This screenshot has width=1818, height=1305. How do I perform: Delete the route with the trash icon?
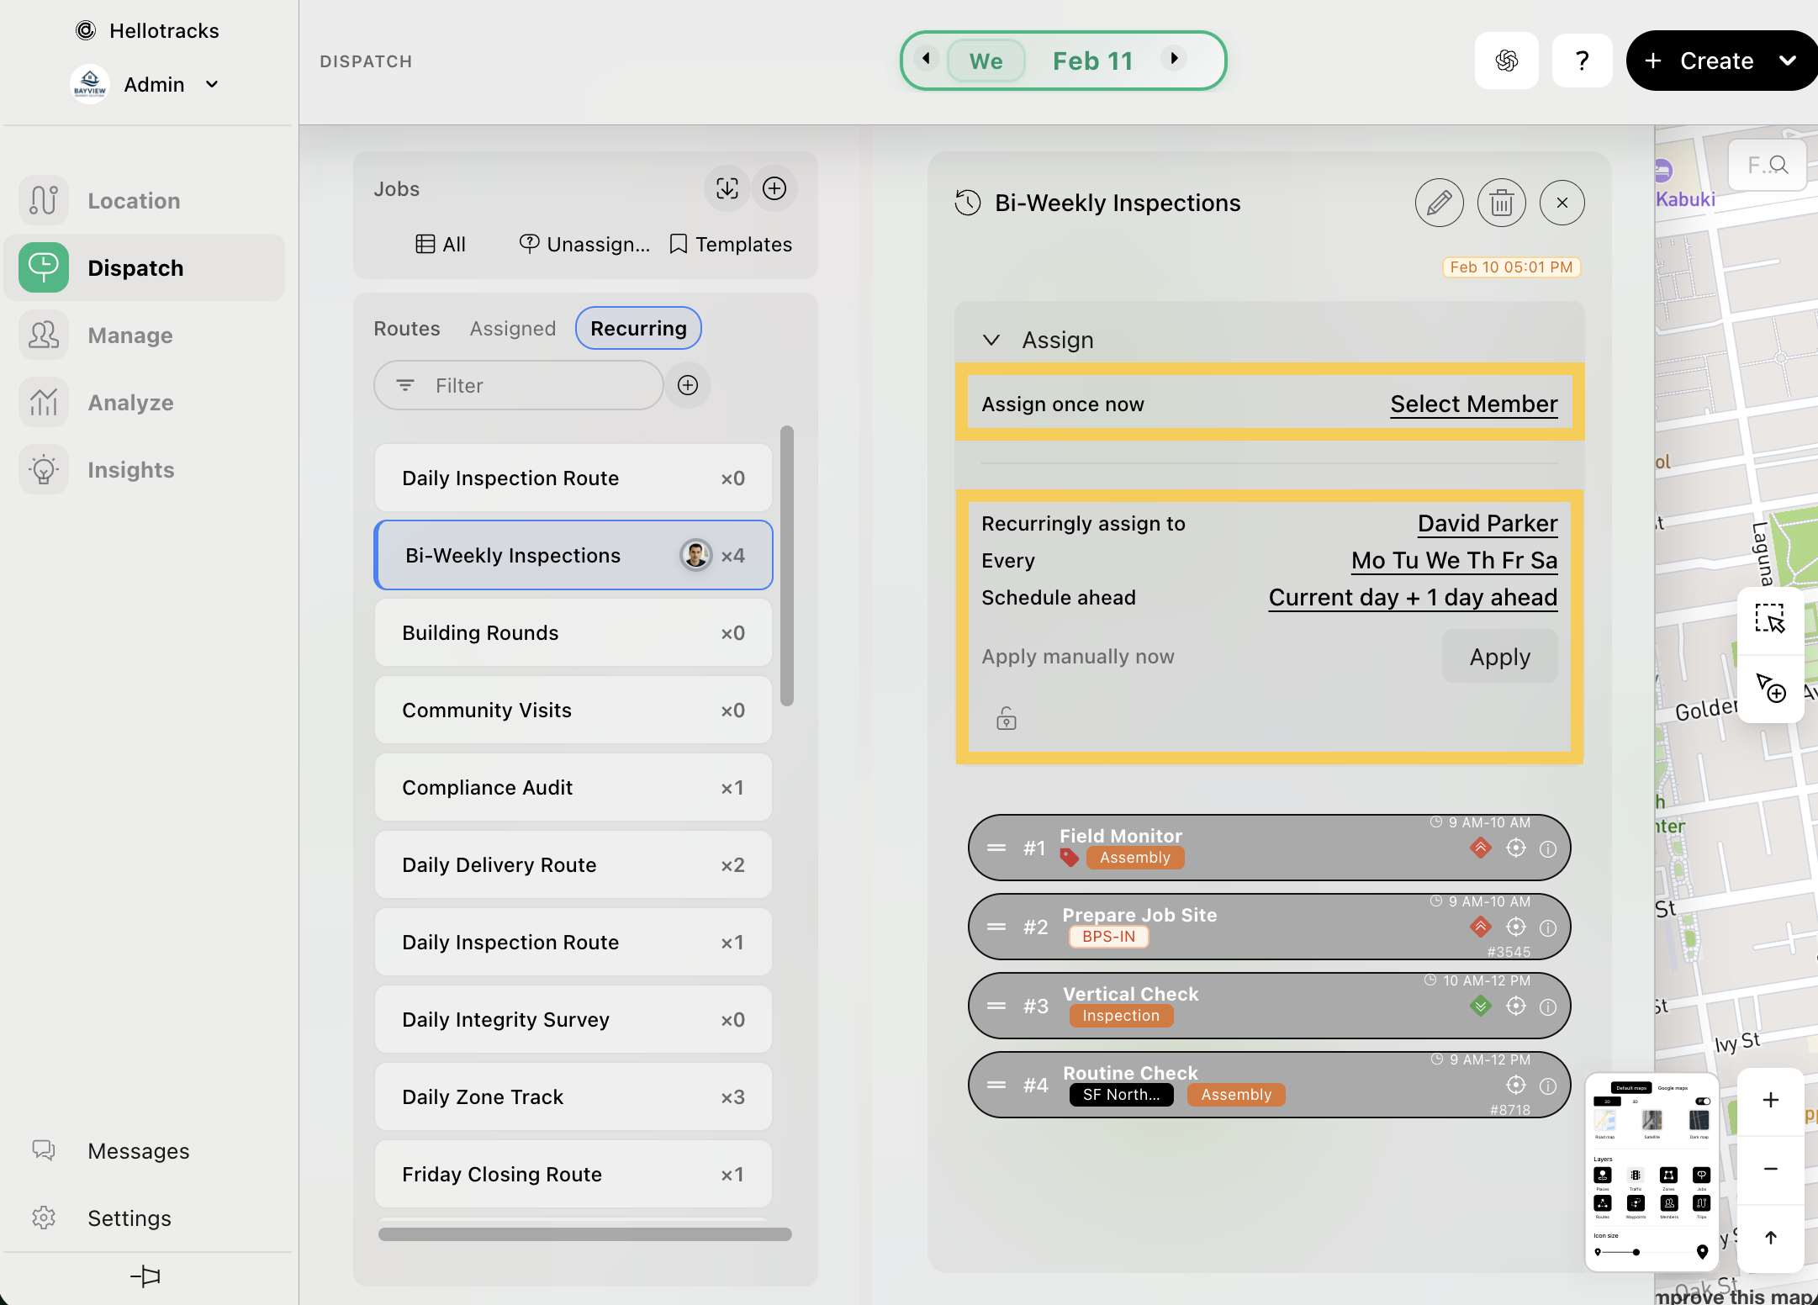click(x=1501, y=203)
